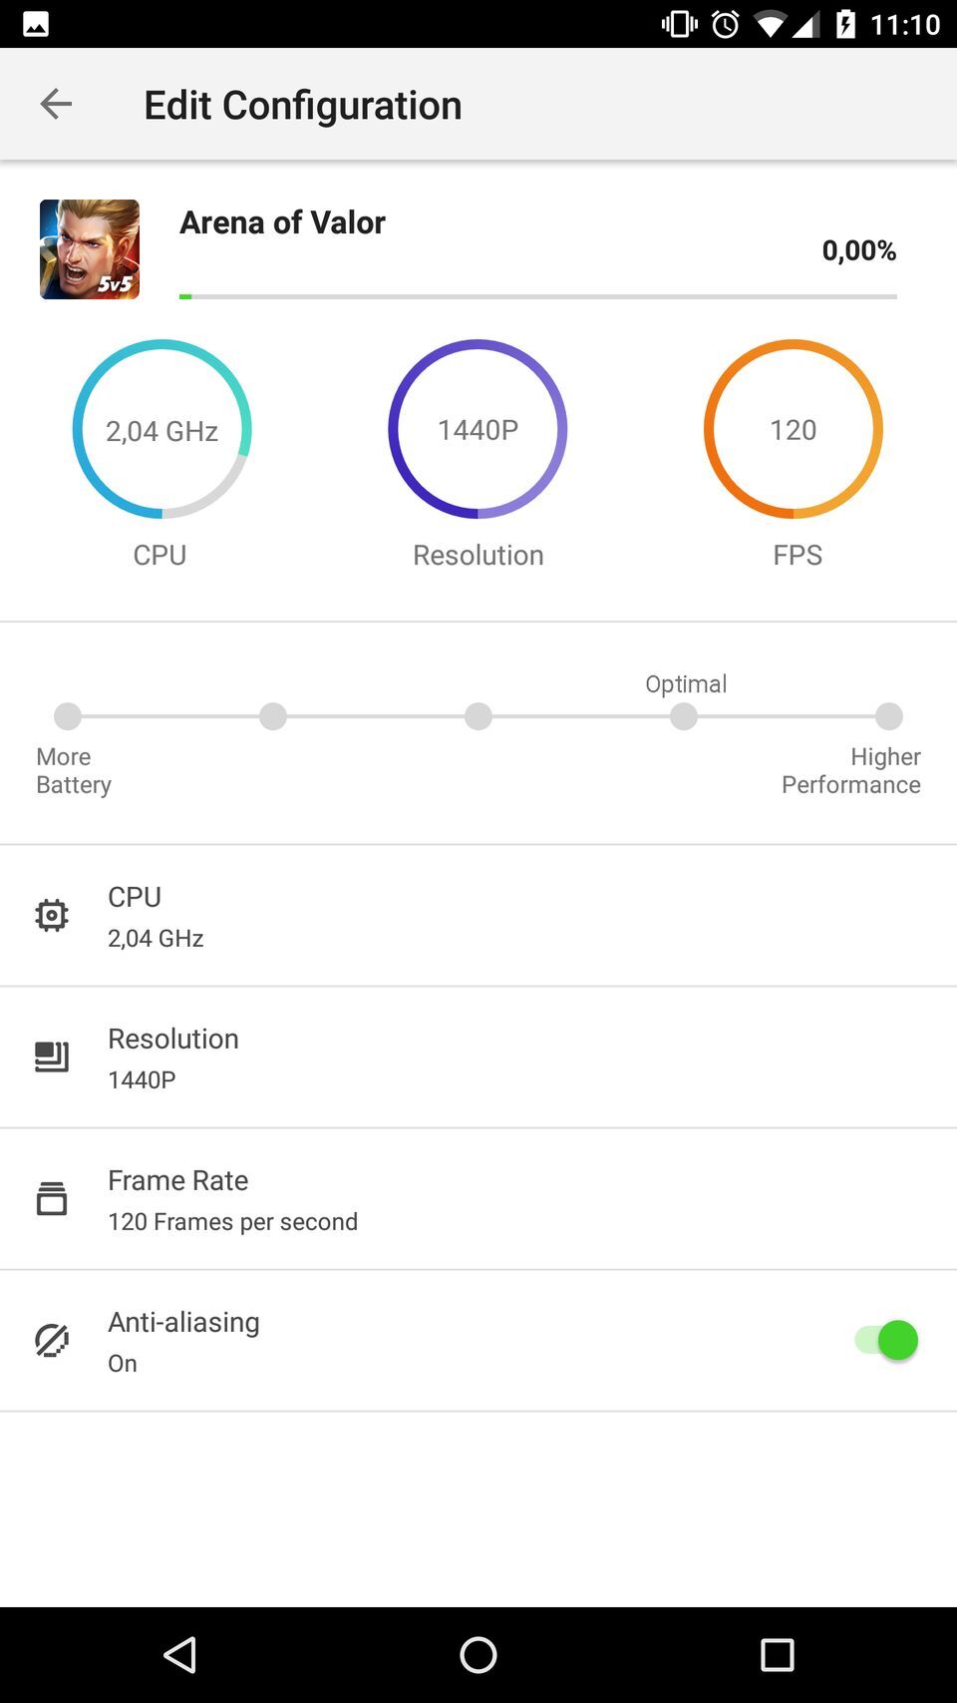
Task: Select the Optimal preset slider stop
Action: 684,716
